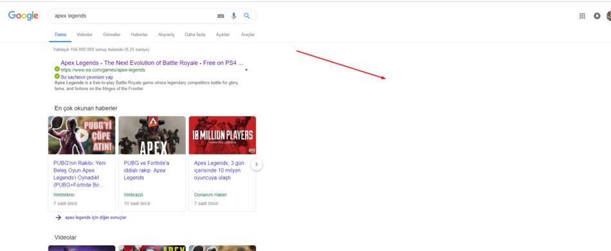Click the Webtekno source label
Screen dimensions: 611x251
[x=64, y=195]
